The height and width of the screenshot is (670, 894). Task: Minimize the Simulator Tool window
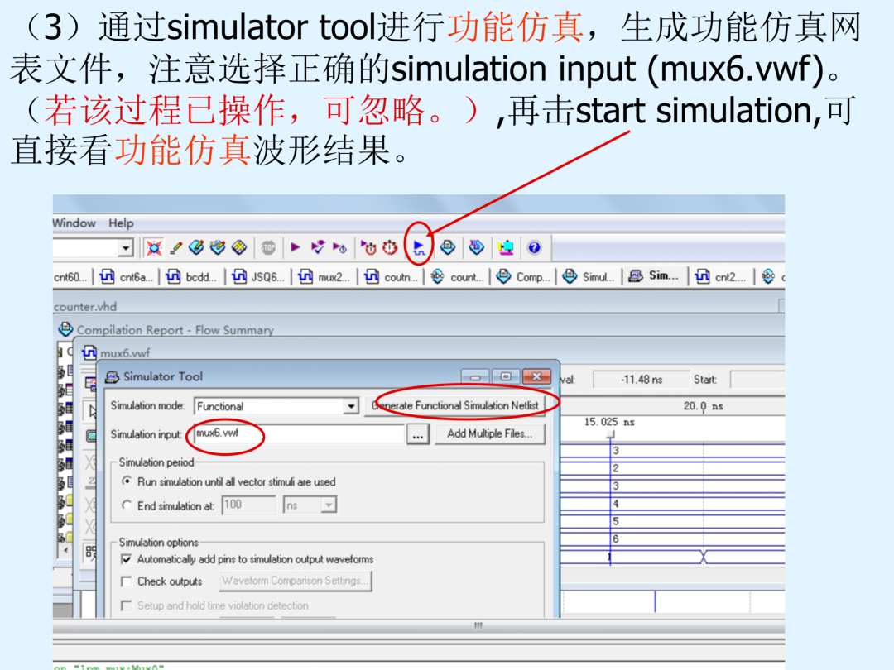[x=475, y=376]
